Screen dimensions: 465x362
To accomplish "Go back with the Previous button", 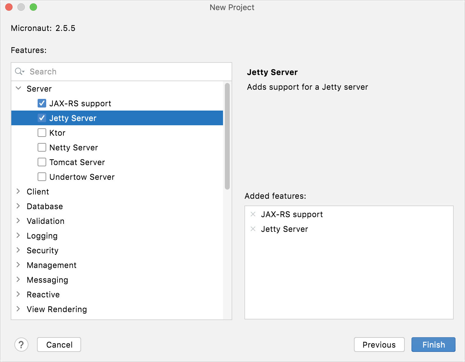I will coord(379,345).
